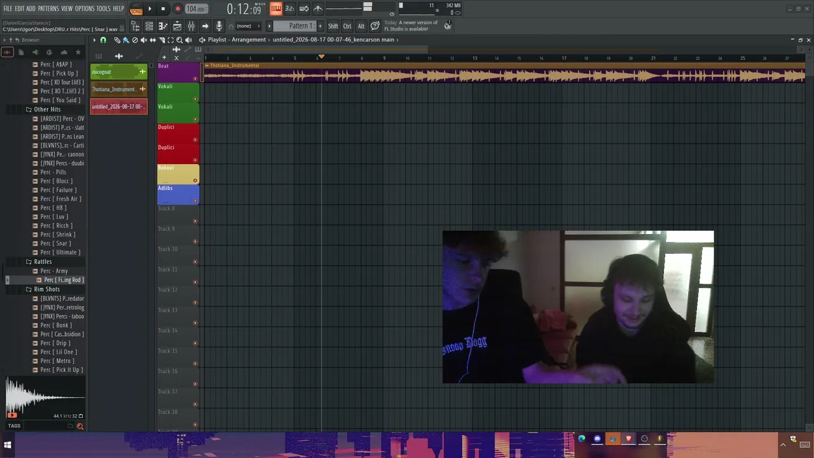Mute the first Duplici track
Screen dimensions: 814x458
coord(195,140)
